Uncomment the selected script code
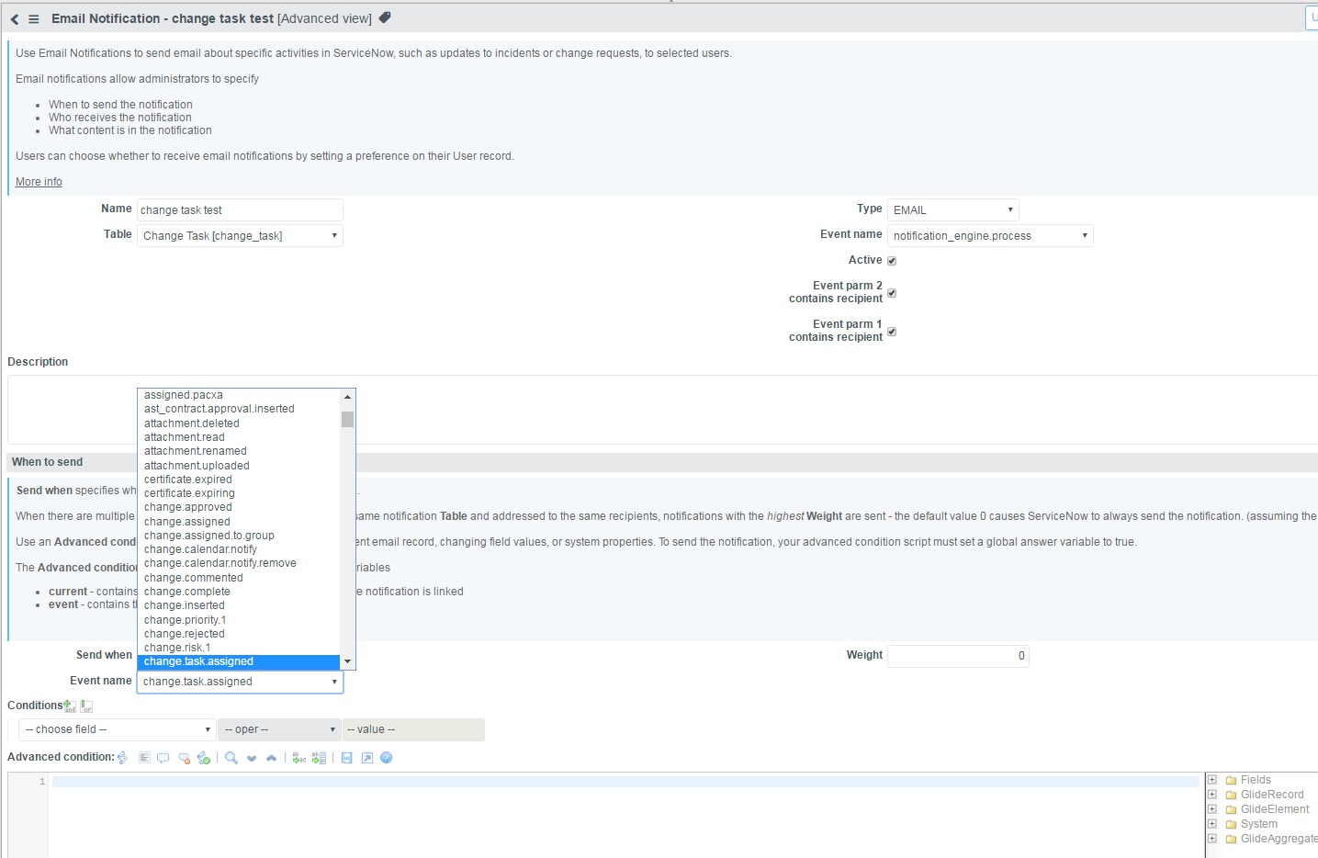 tap(184, 758)
